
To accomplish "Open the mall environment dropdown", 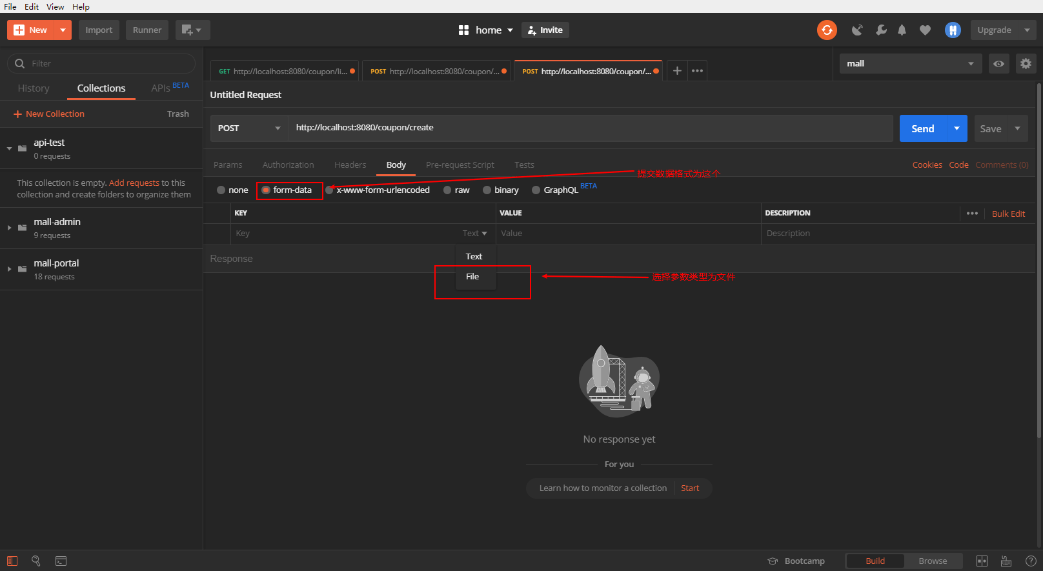I will coord(911,63).
